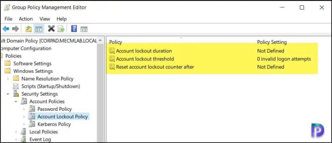
Task: Click Not Defined for Account lockout duration
Action: point(270,51)
